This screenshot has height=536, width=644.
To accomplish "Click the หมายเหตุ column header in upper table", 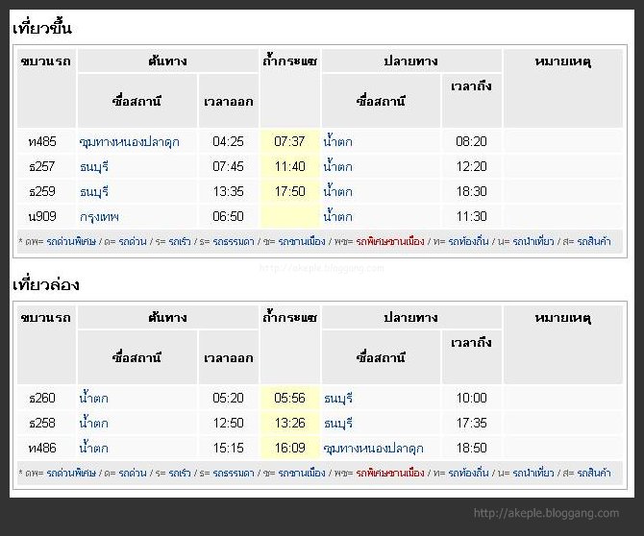I will [x=563, y=61].
